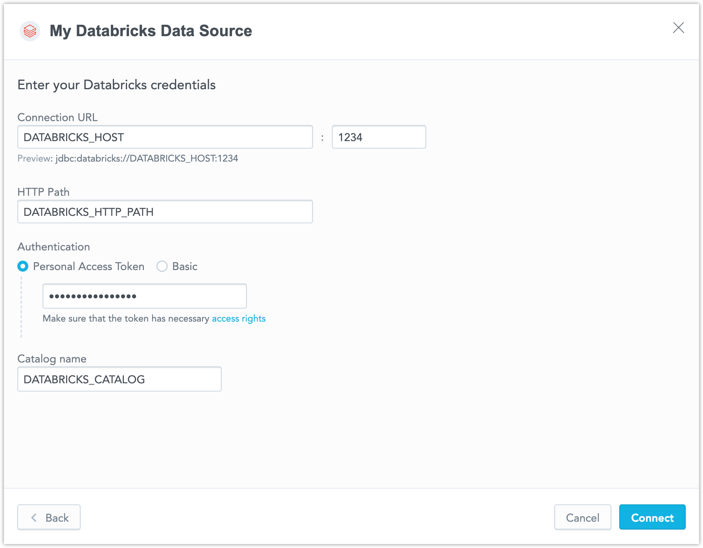Screen dimensions: 703x548
Task: Open the access rights link
Action: click(239, 318)
